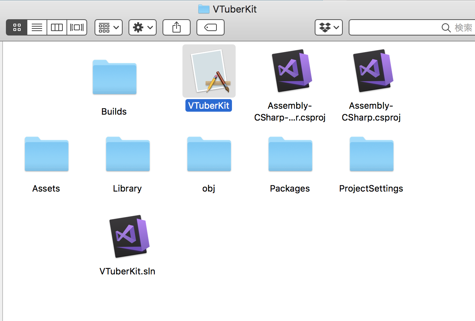Click the VTuberKit title folder icon
Image resolution: width=475 pixels, height=321 pixels.
[x=204, y=9]
